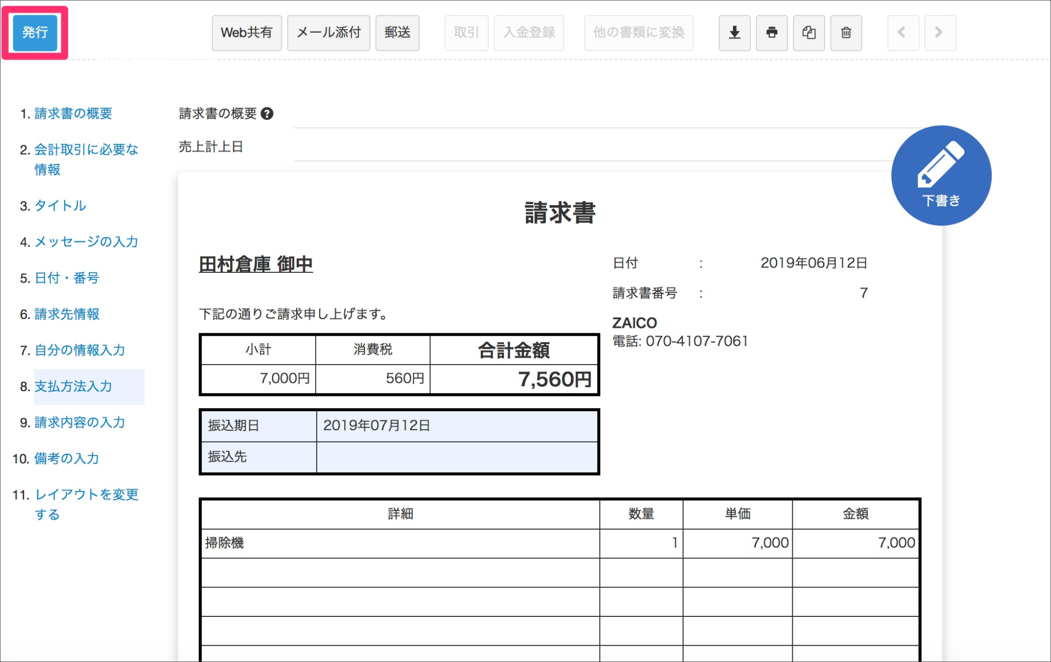Click the 振込期日 value 2019年07月12日

pos(376,426)
